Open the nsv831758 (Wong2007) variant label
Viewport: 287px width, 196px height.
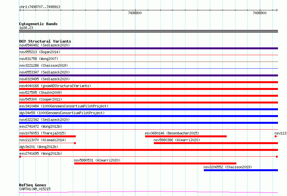click(x=39, y=59)
